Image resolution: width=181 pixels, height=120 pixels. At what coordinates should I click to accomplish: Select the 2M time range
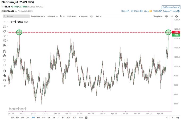point(28,118)
